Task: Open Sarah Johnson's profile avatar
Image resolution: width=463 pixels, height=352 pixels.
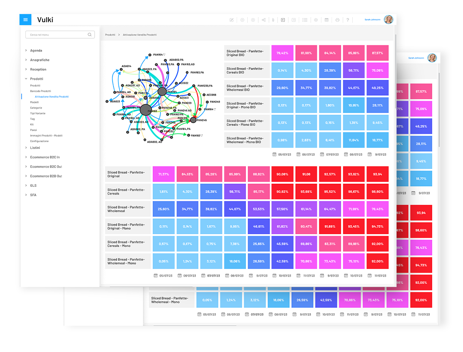Action: click(x=388, y=19)
